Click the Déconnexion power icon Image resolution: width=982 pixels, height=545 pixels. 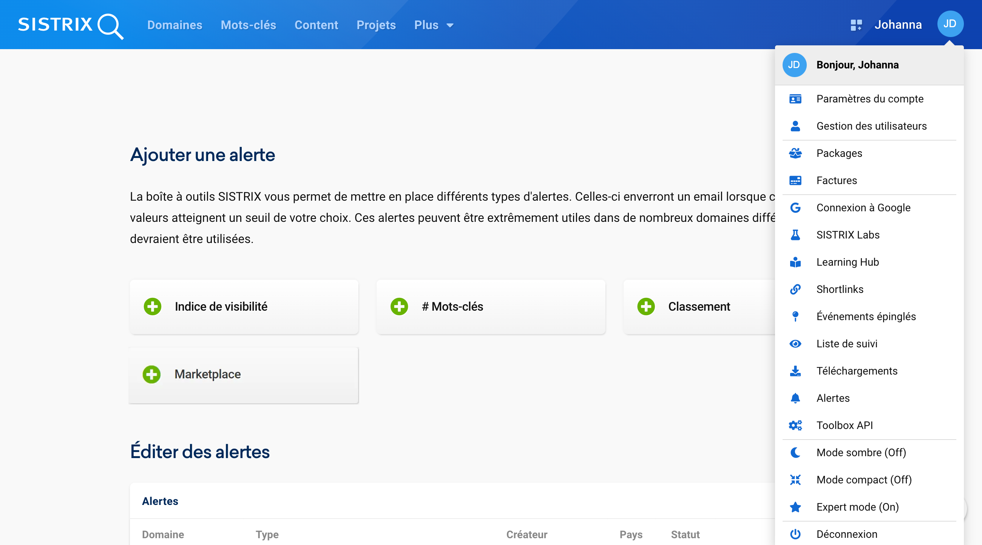pyautogui.click(x=795, y=534)
